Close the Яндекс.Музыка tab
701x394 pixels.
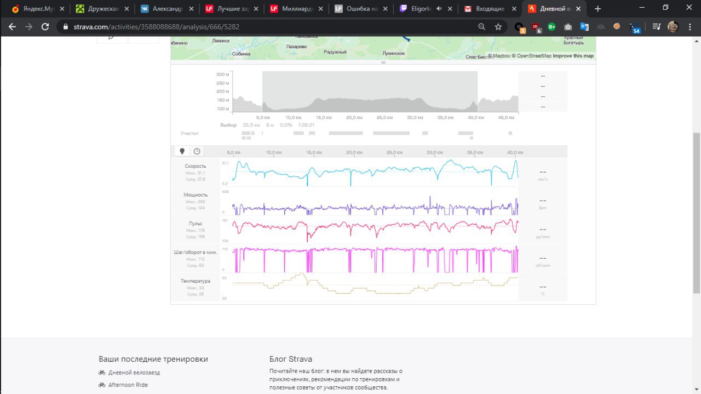click(x=61, y=9)
